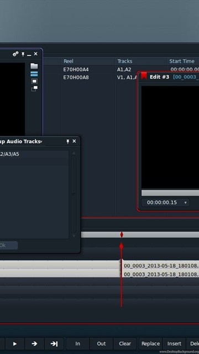Sort by the Tracks column header

(125, 61)
